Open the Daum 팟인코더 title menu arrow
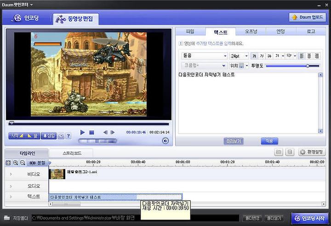 point(31,5)
